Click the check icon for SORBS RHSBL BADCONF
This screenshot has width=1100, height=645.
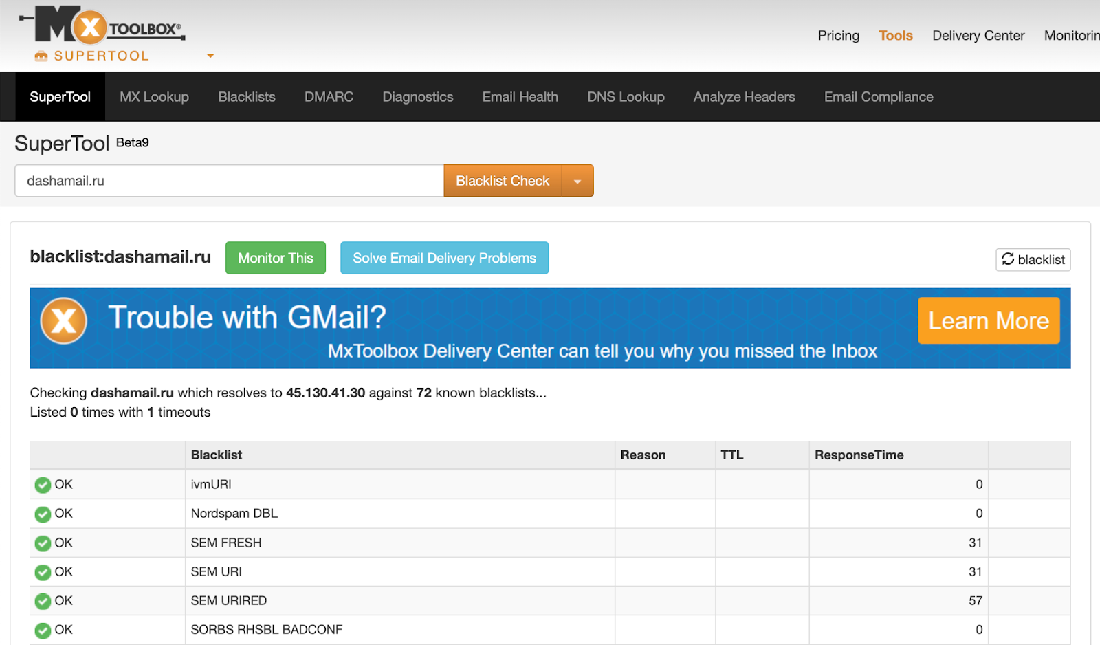(x=43, y=630)
